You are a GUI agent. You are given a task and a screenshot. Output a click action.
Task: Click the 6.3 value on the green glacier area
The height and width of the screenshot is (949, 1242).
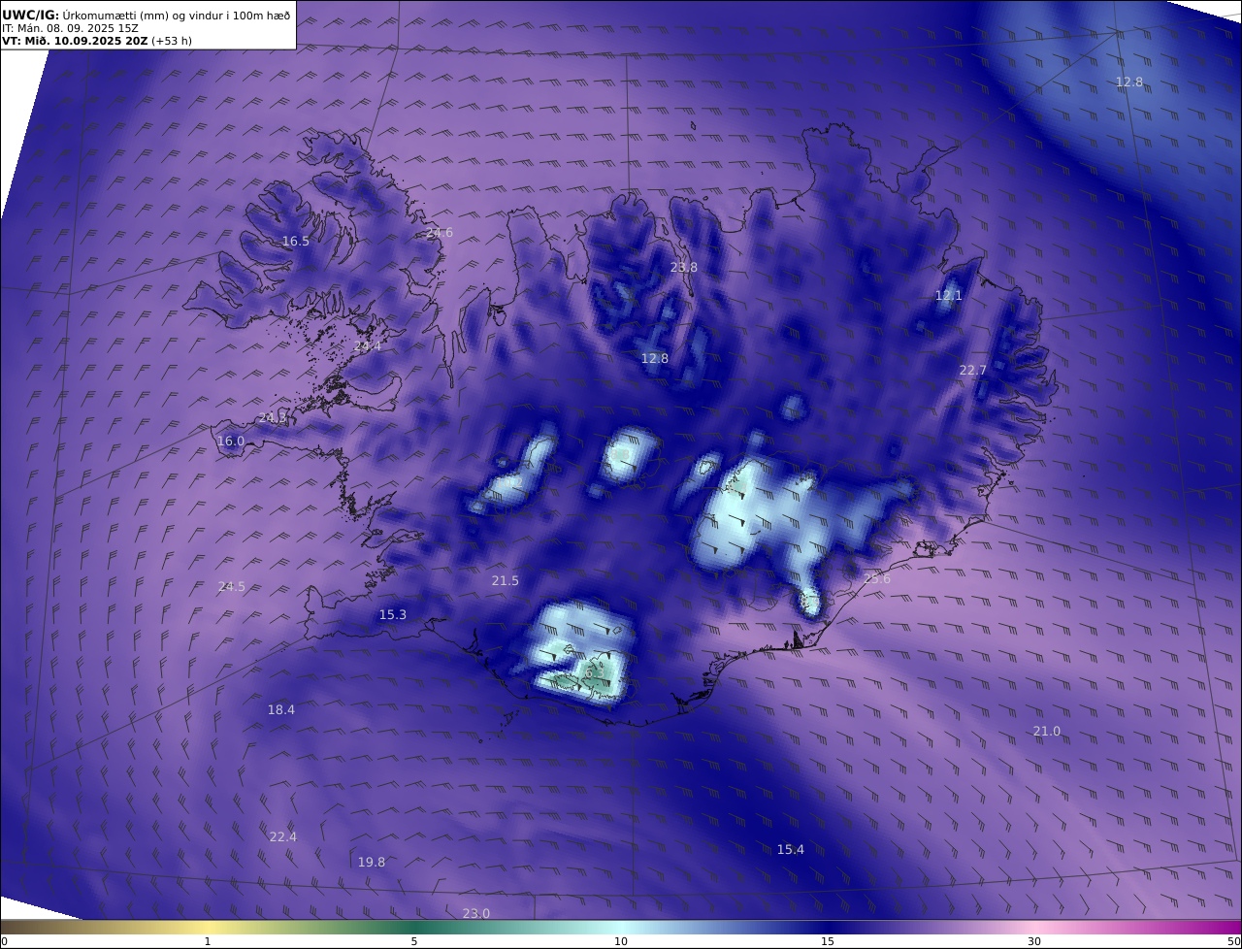coord(594,671)
